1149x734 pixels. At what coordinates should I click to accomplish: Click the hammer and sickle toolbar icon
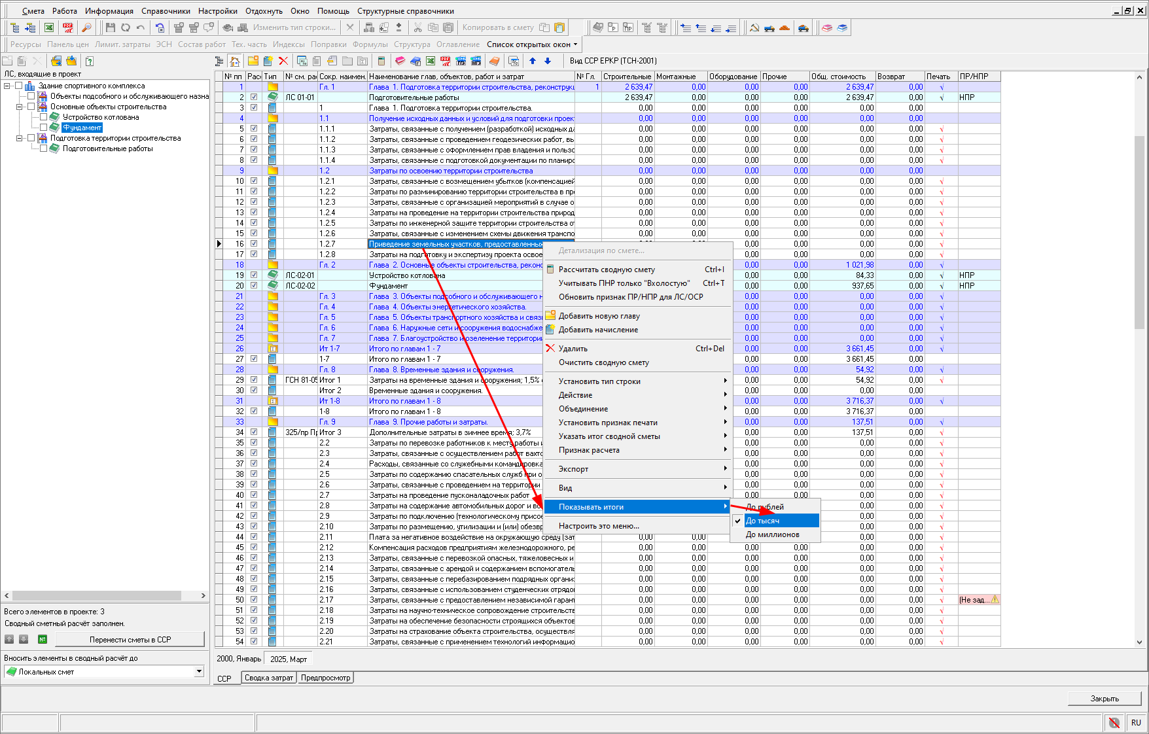tap(754, 27)
